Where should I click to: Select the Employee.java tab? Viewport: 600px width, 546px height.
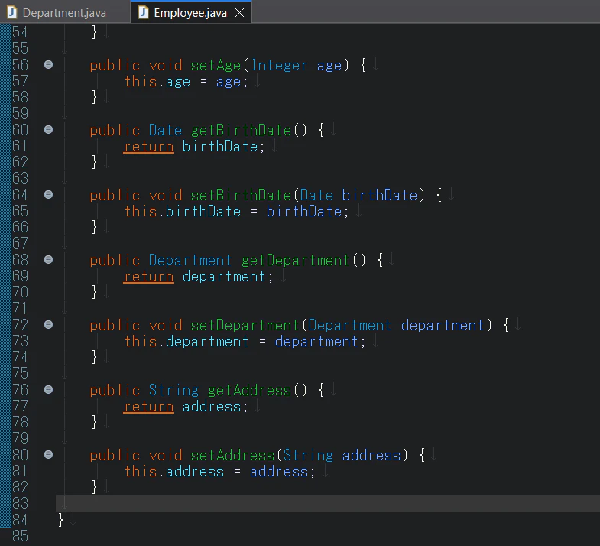tap(190, 13)
